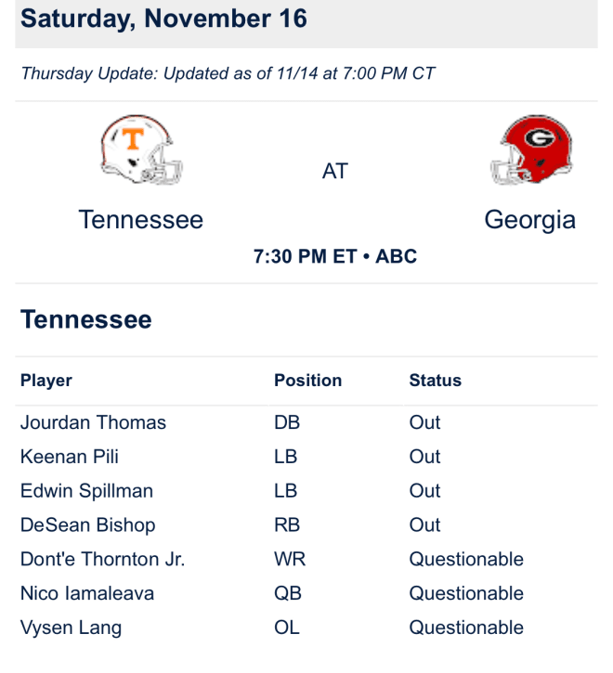Select player Keenan Pili
This screenshot has width=613, height=673.
69,457
